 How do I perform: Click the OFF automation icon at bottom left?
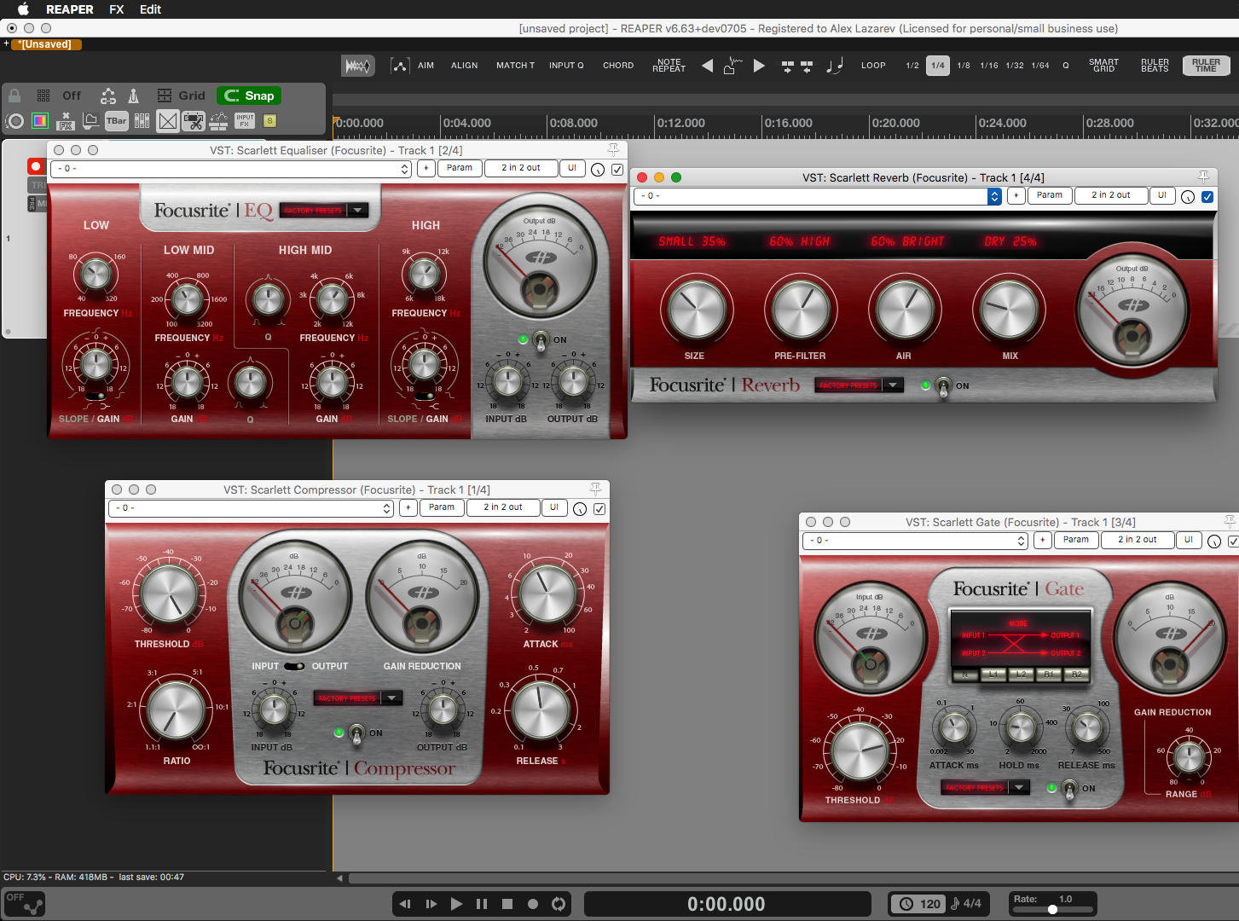tap(25, 903)
